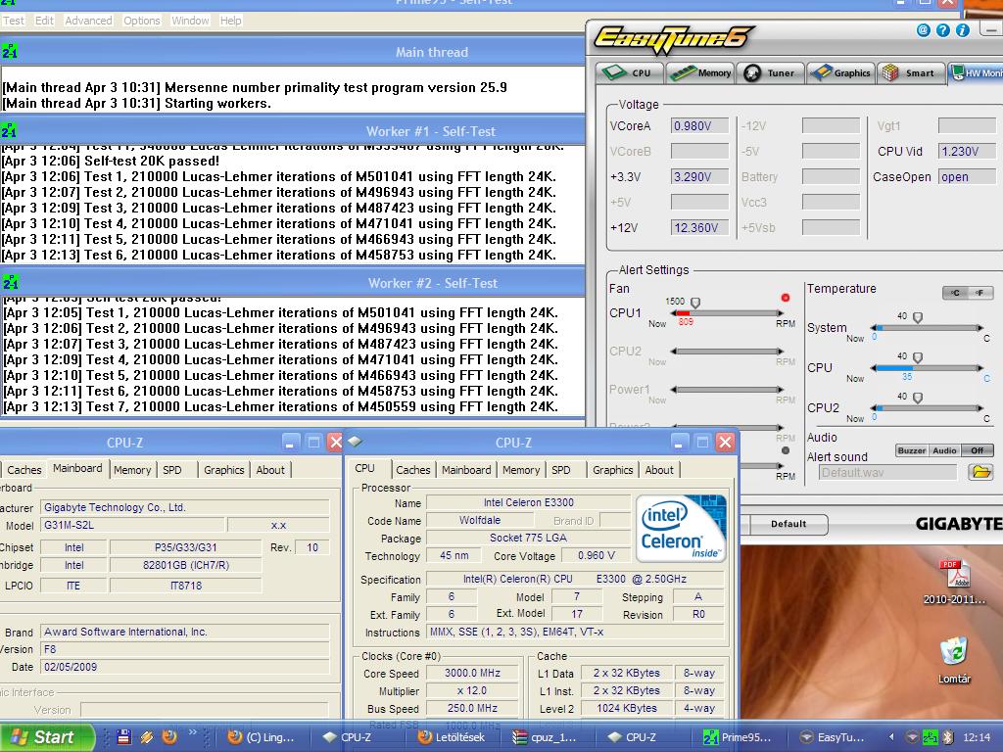Click the Firefox quick launch icon
Screen dimensions: 1003x752
[169, 737]
